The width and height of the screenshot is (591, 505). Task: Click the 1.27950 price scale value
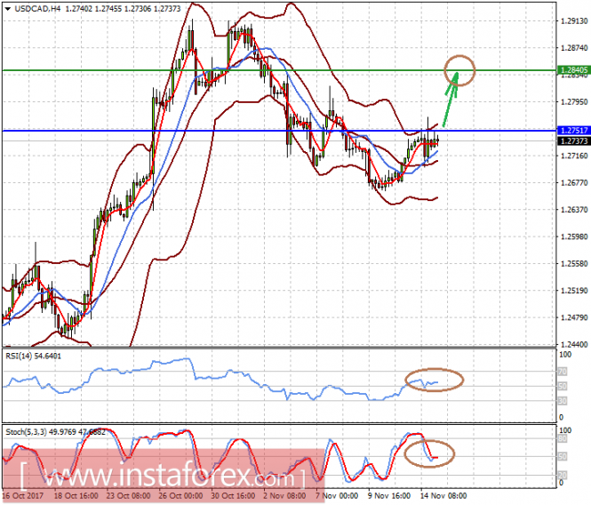[x=574, y=102]
